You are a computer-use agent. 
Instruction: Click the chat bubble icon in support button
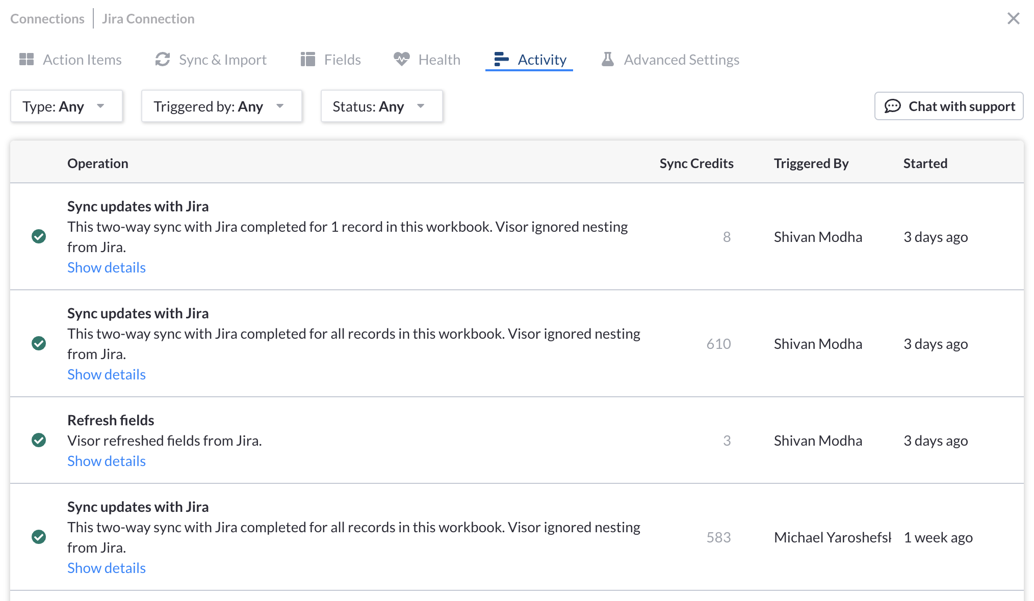click(x=892, y=106)
